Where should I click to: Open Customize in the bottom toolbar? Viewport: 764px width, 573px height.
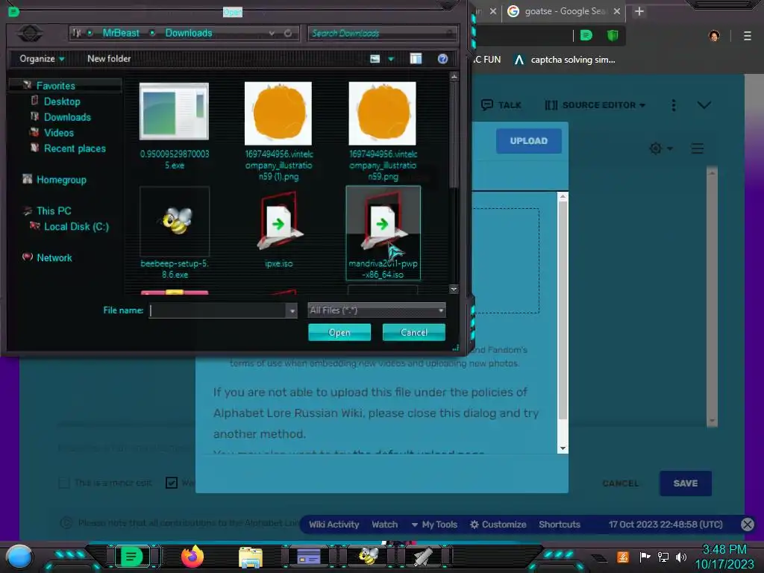tap(498, 525)
